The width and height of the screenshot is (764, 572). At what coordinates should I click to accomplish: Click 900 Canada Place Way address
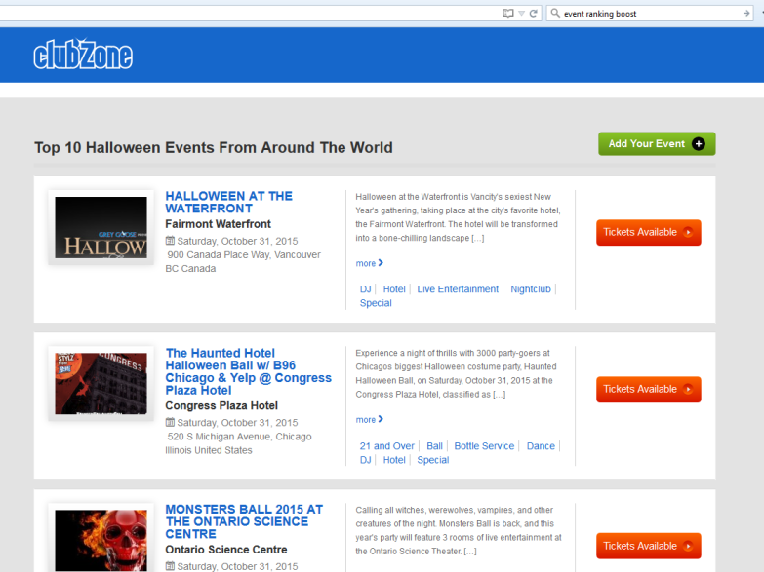click(x=243, y=261)
